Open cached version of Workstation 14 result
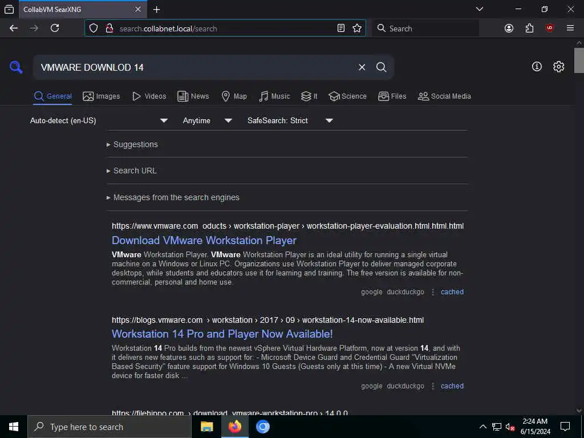Viewport: 584px width, 438px height. [452, 386]
